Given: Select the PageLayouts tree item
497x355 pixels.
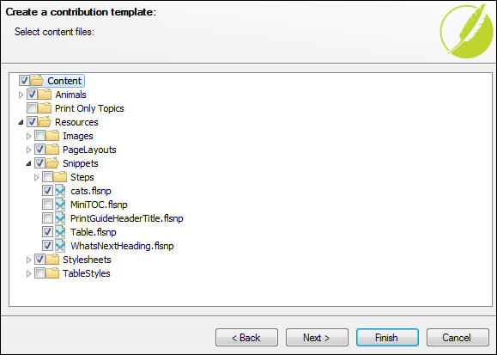Looking at the screenshot, I should [89, 150].
